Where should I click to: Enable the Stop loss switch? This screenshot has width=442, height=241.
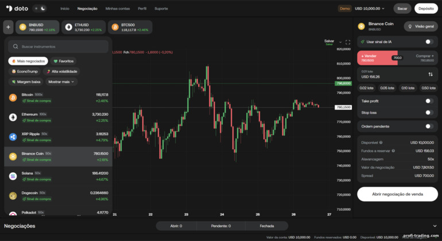(x=429, y=112)
